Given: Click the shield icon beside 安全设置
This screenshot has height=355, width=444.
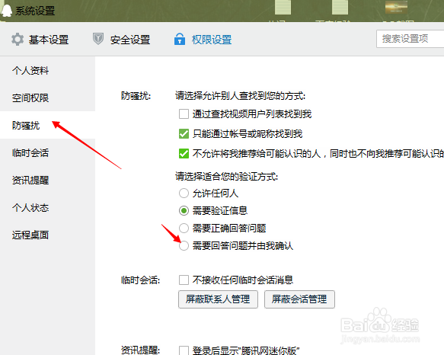Looking at the screenshot, I should tap(98, 39).
